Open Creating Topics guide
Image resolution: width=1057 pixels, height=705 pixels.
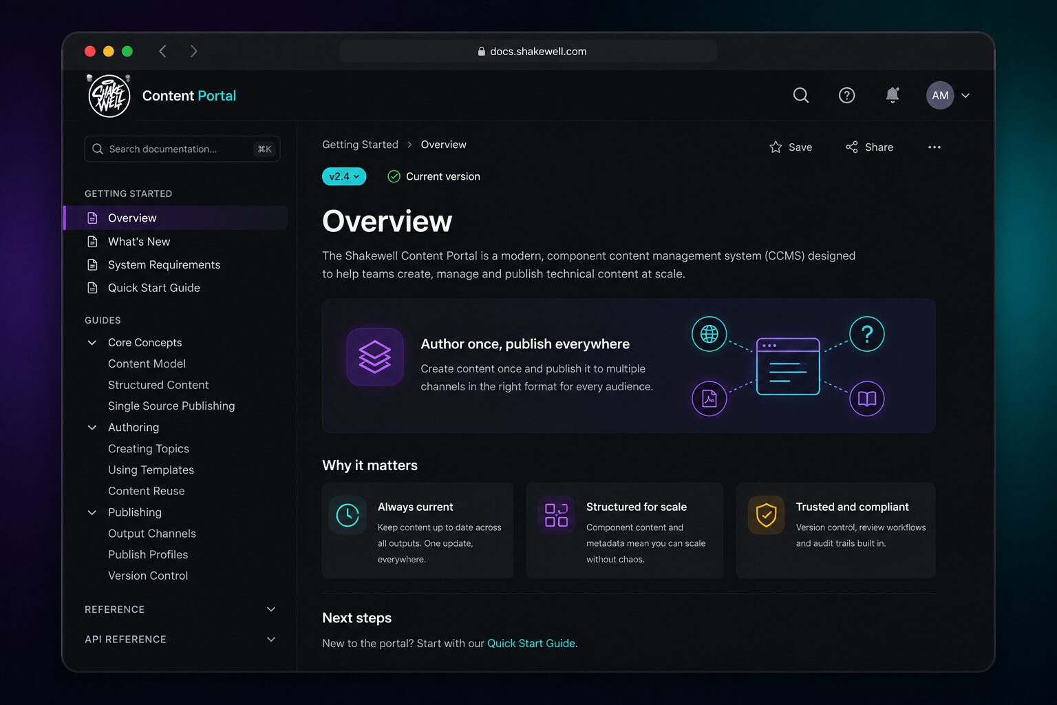(148, 449)
